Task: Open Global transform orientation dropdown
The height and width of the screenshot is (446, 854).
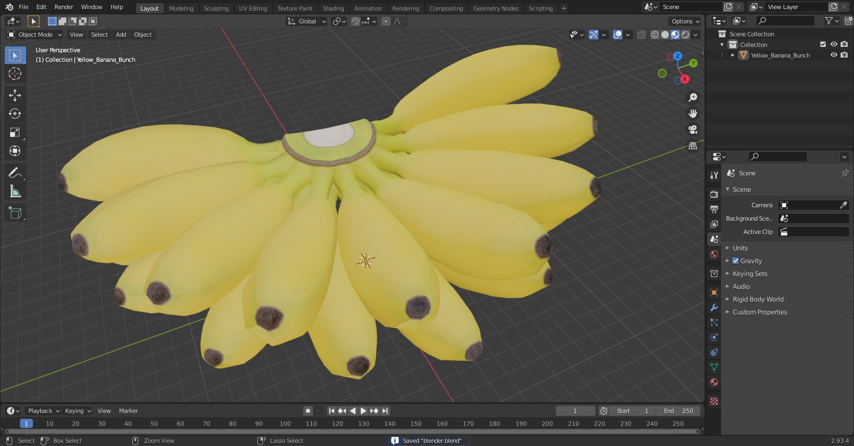Action: point(307,21)
